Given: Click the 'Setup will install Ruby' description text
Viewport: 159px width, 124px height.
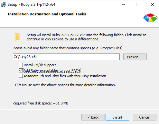Looking at the screenshot, I should click(87, 37).
